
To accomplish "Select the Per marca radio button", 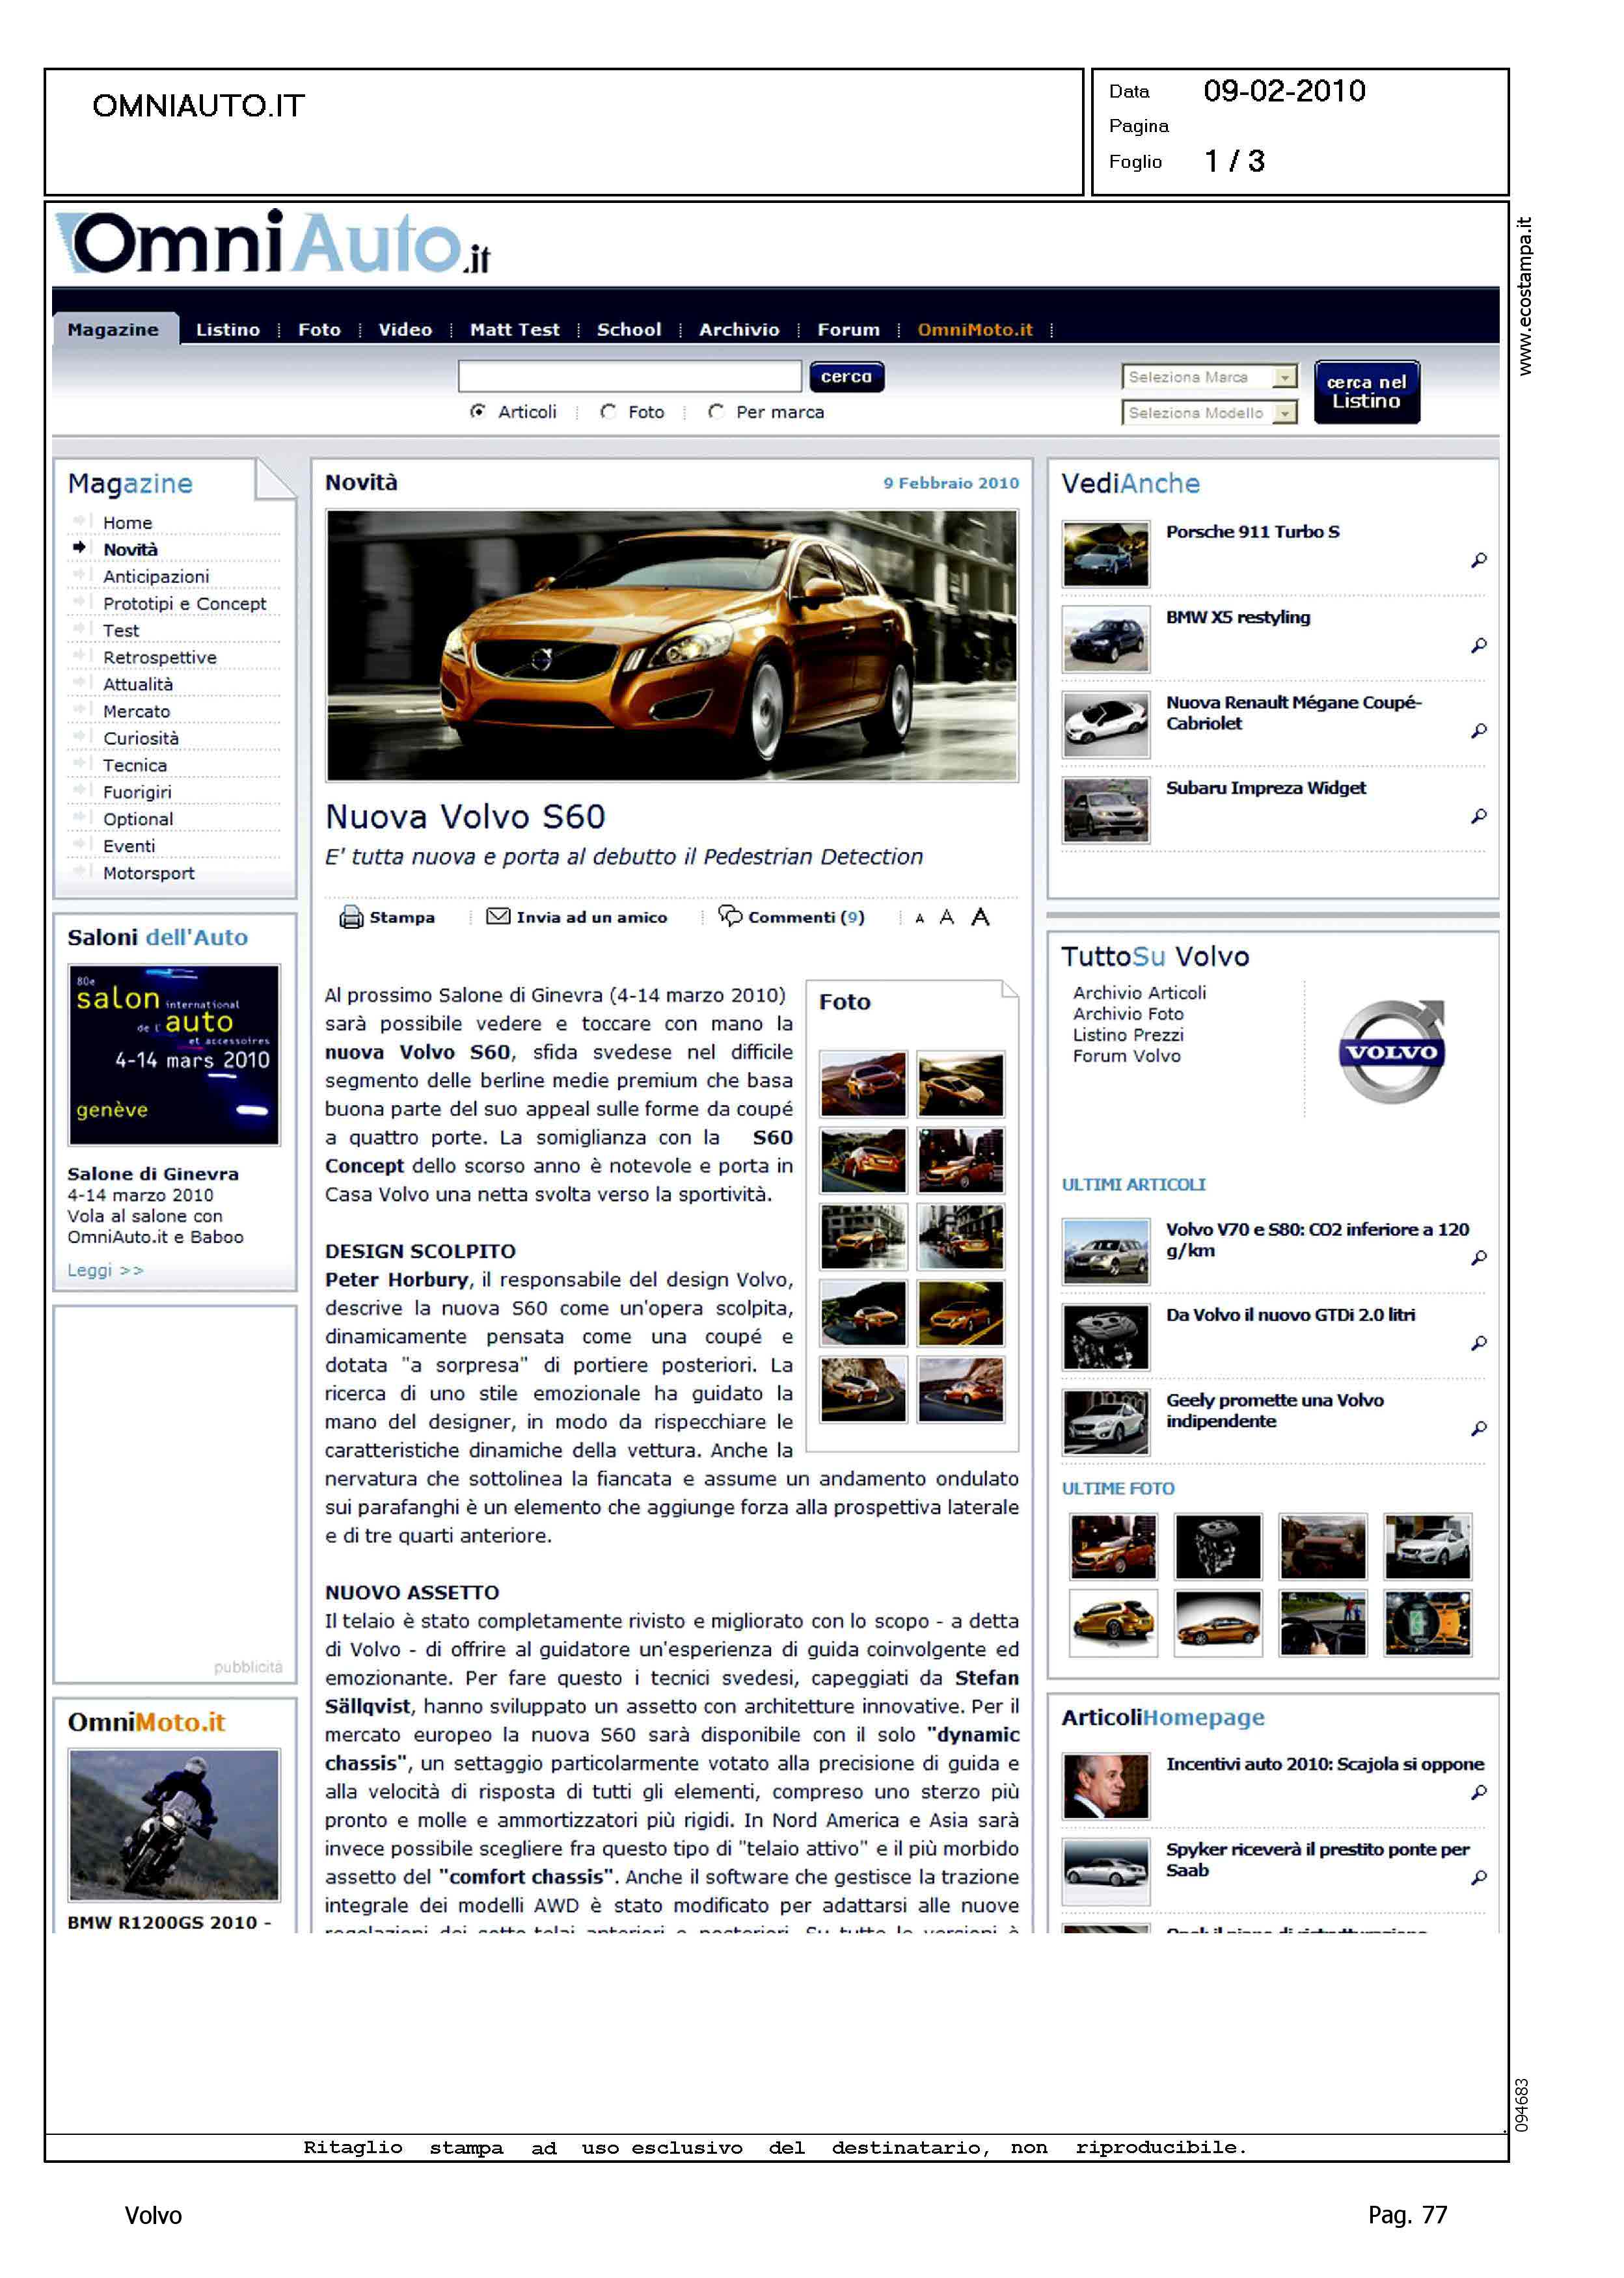I will pos(716,412).
